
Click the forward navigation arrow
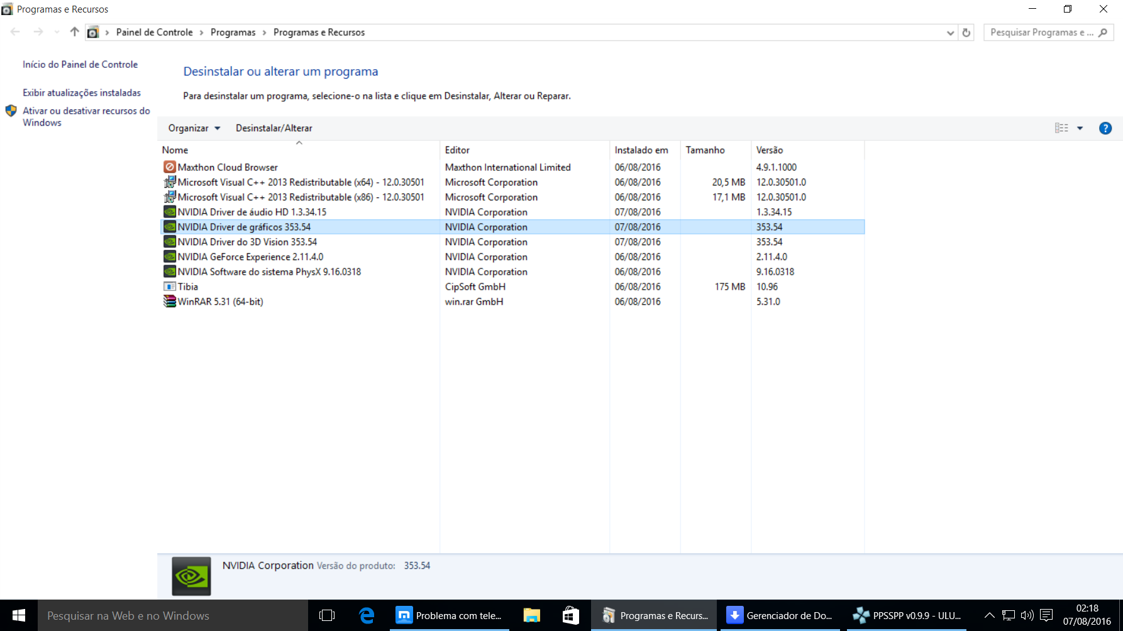(38, 32)
